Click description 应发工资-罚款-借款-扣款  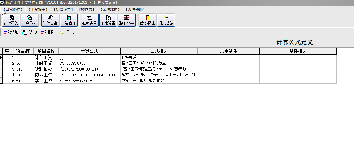click(159, 81)
